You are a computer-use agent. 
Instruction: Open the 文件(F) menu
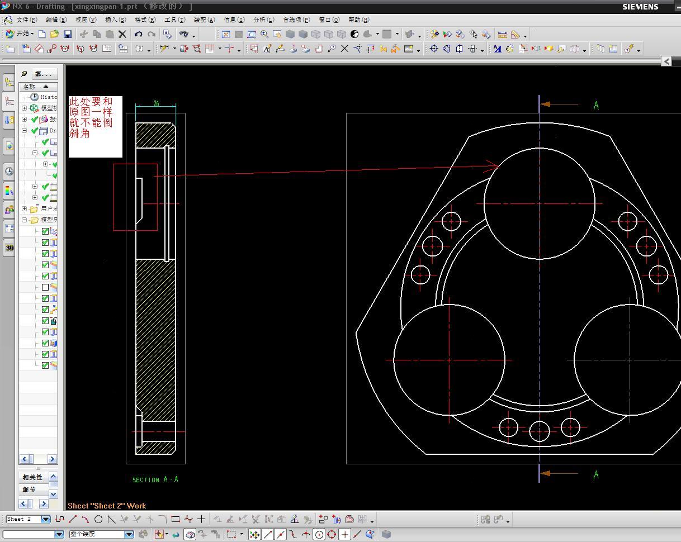pyautogui.click(x=26, y=20)
